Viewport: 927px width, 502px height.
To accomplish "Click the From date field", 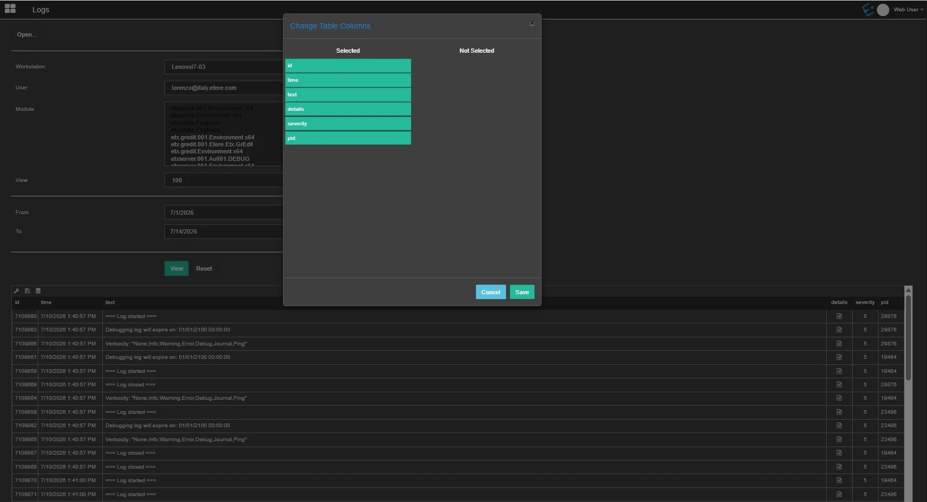I will click(224, 213).
